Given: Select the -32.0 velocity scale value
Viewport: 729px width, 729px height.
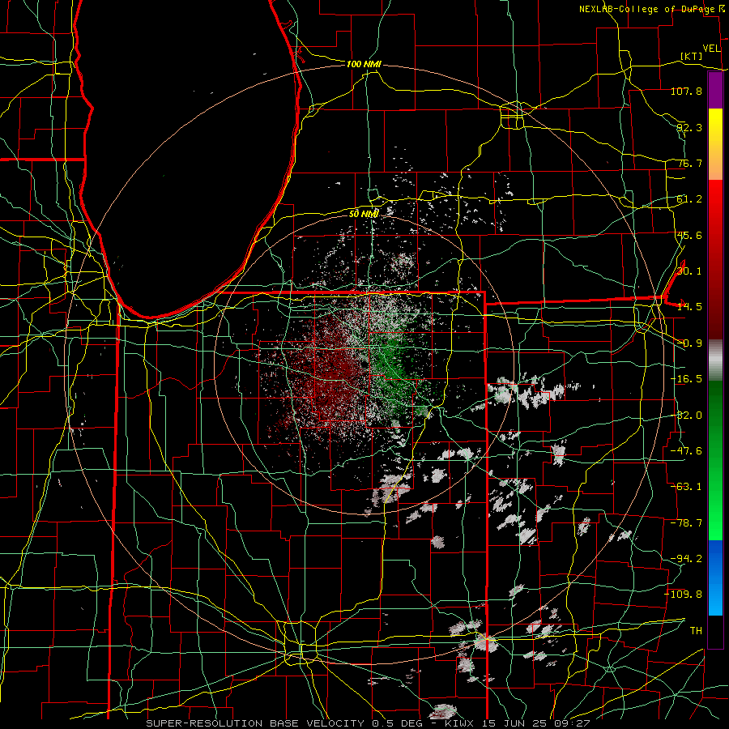Looking at the screenshot, I should pyautogui.click(x=686, y=415).
